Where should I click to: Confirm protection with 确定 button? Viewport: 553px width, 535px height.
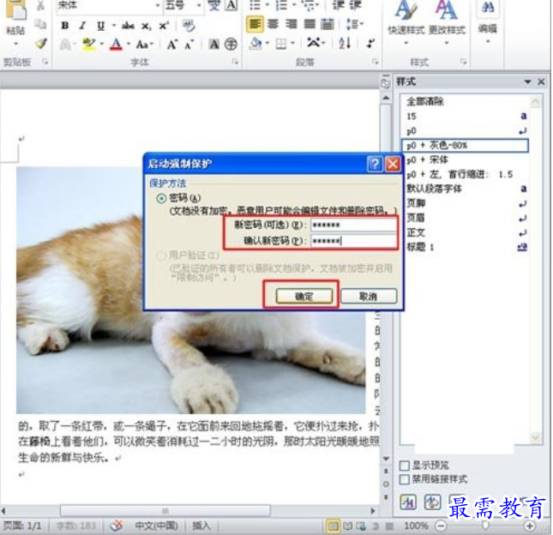point(304,297)
